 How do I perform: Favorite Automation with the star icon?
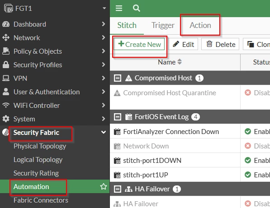pos(104,186)
